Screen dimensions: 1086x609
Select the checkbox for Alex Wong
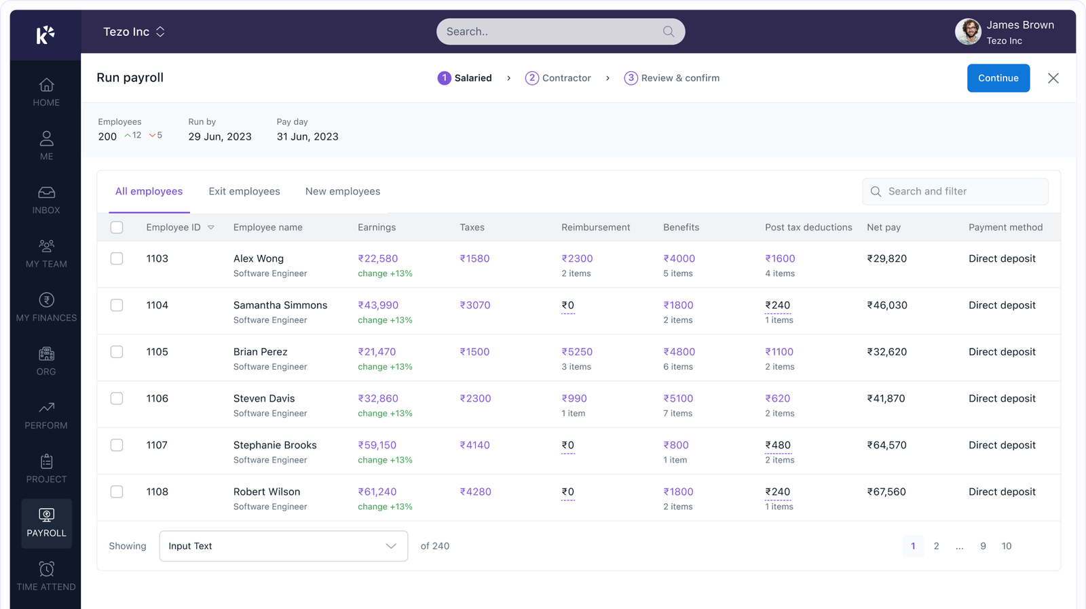tap(117, 258)
